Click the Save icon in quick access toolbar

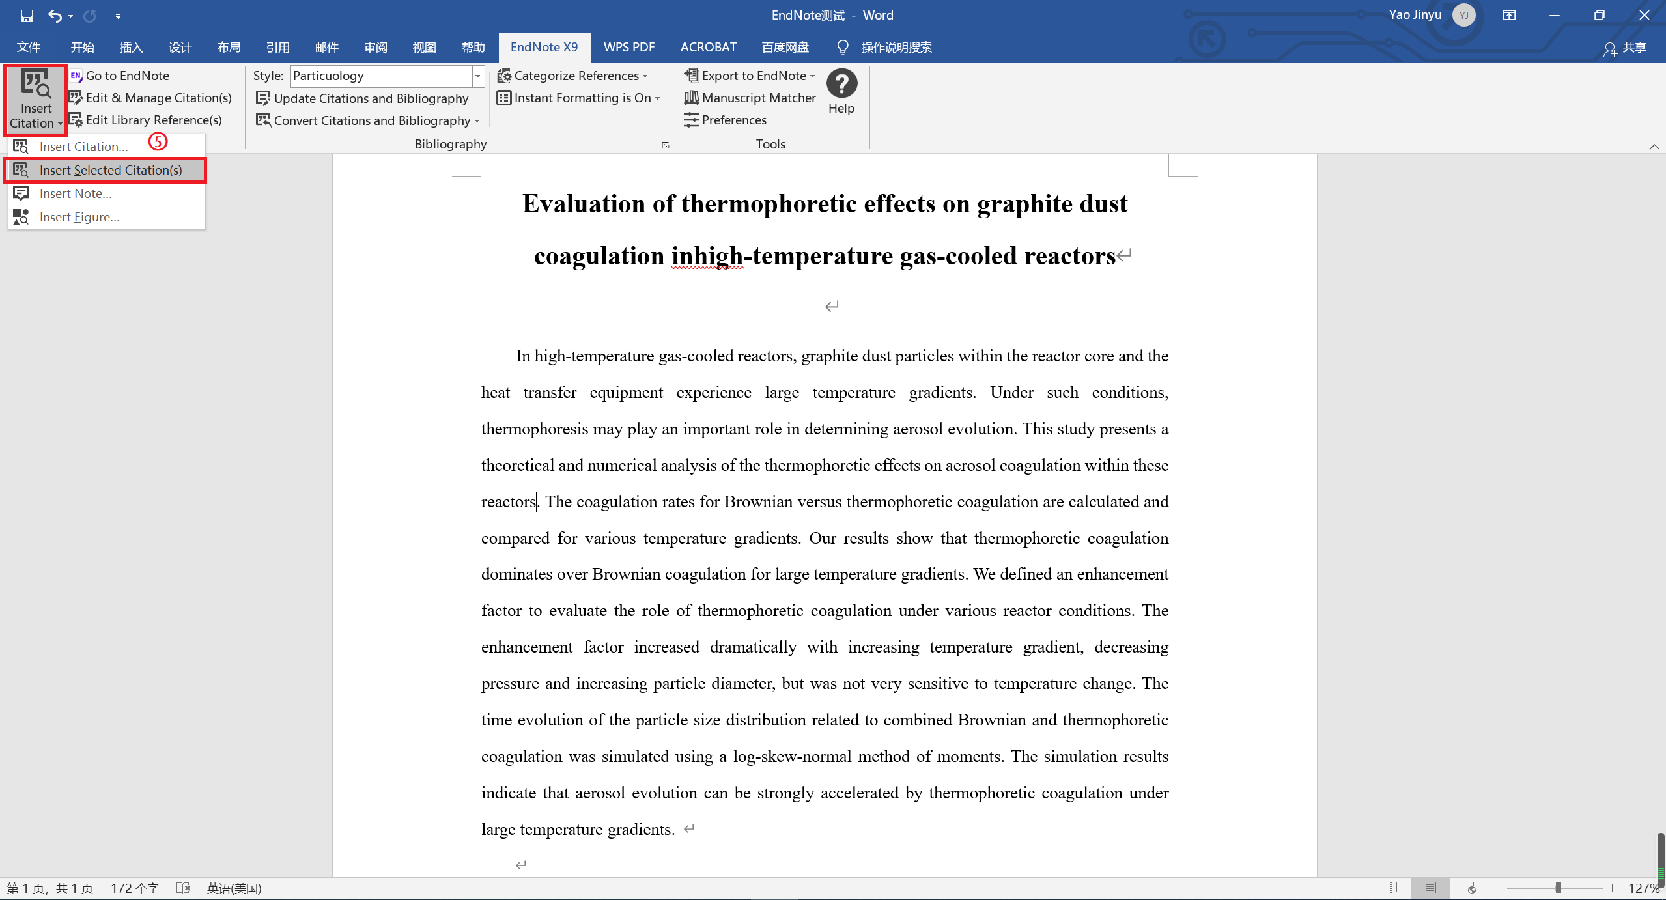point(27,16)
